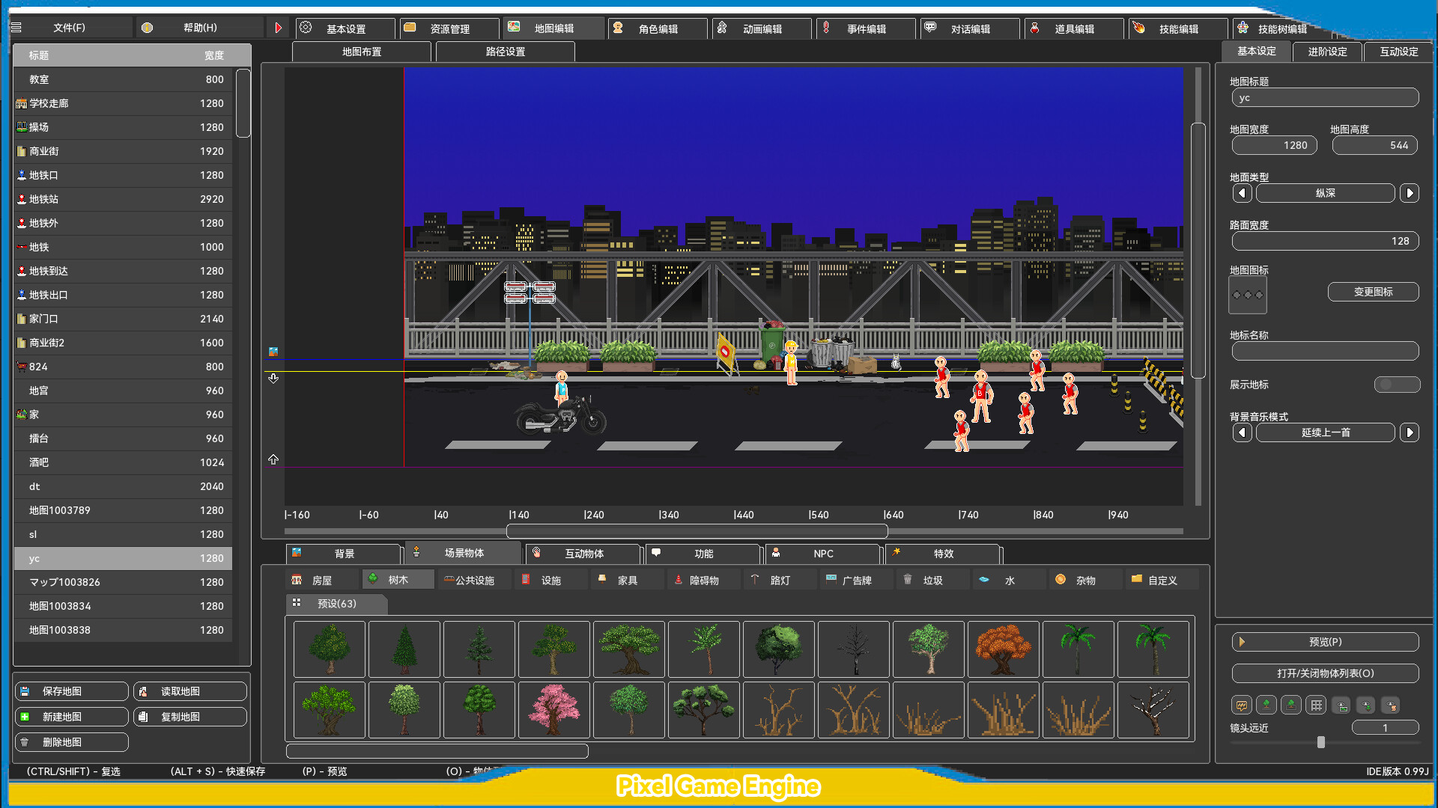
Task: Expand the 预设(63) preset group
Action: pyautogui.click(x=336, y=604)
